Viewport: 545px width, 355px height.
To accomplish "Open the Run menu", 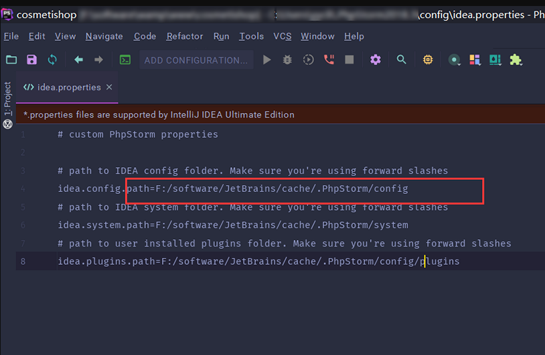I will [x=222, y=36].
